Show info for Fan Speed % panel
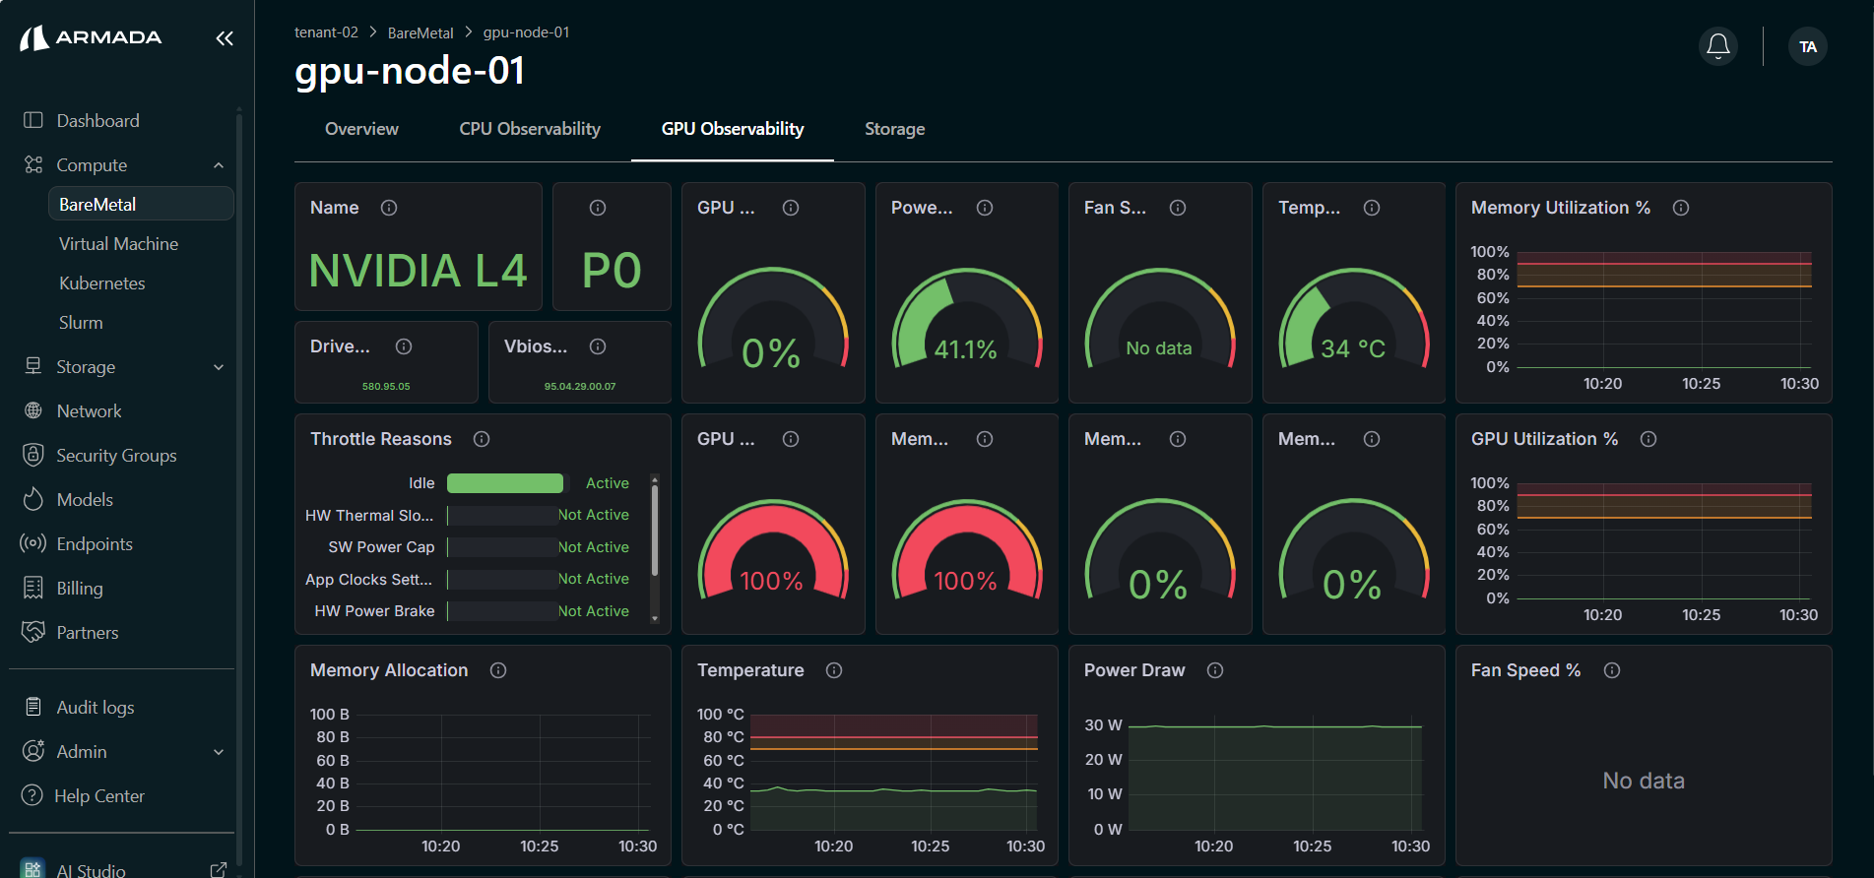Viewport: 1874px width, 878px height. click(x=1612, y=670)
